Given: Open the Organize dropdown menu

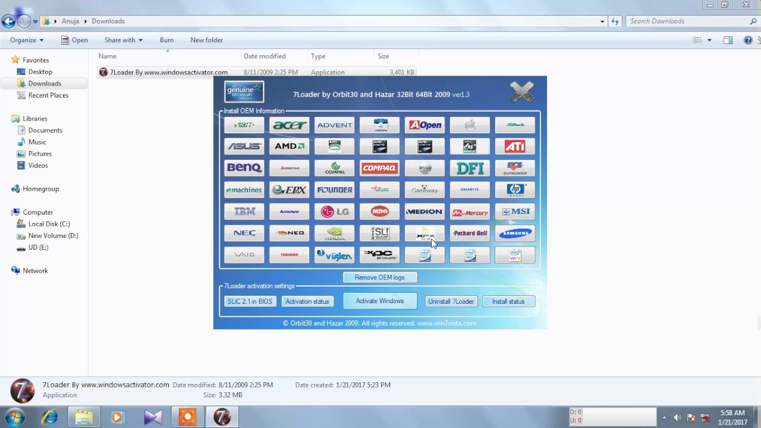Looking at the screenshot, I should click(27, 40).
